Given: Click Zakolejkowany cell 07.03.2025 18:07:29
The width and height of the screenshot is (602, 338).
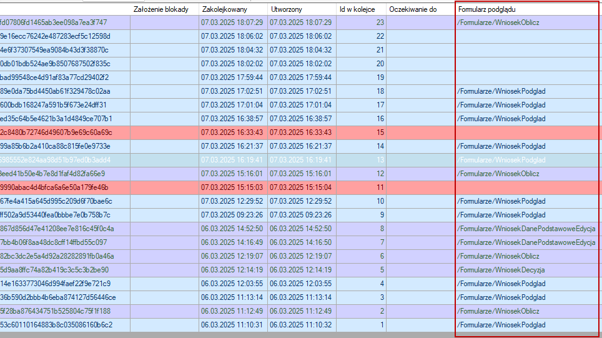Looking at the screenshot, I should [233, 22].
